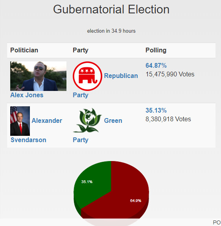This screenshot has height=226, width=221.
Task: Open Alexander Svendarson's portrait photo
Action: pos(20,121)
